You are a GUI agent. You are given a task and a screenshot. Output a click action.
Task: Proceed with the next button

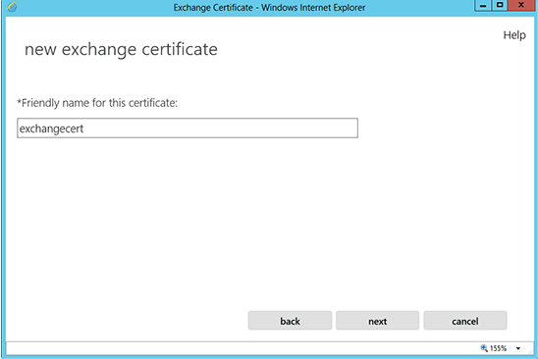[377, 321]
